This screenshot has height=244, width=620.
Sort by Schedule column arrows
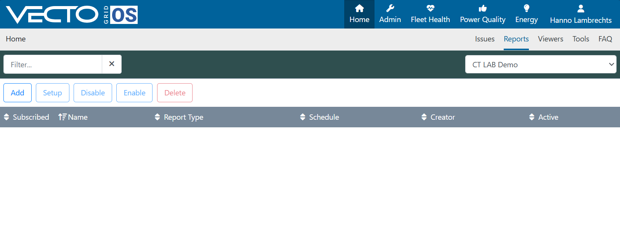tap(303, 117)
